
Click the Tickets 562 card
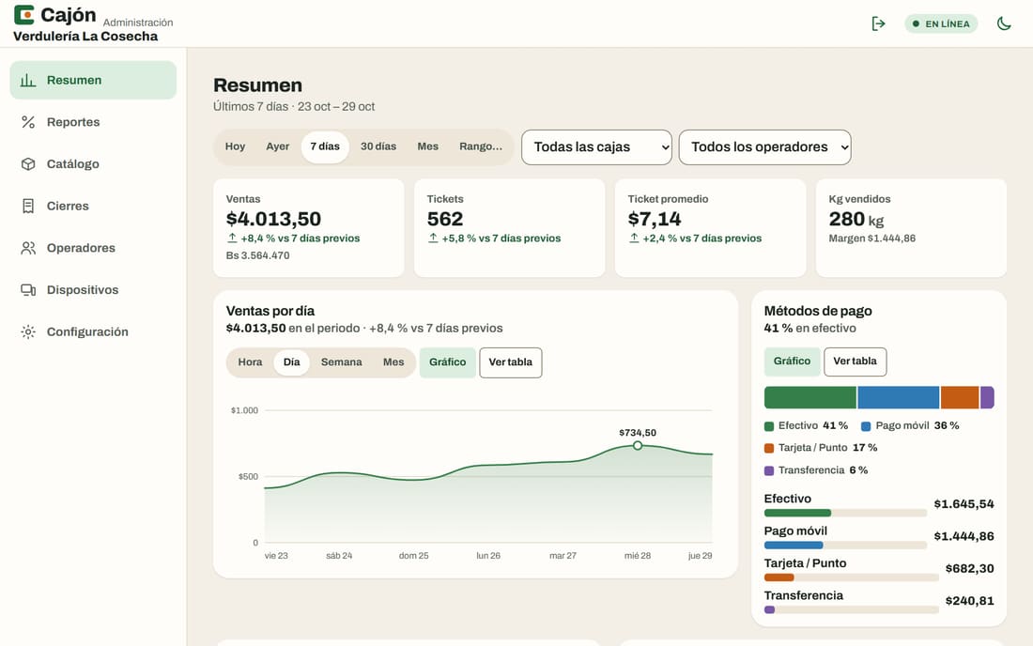pyautogui.click(x=509, y=228)
